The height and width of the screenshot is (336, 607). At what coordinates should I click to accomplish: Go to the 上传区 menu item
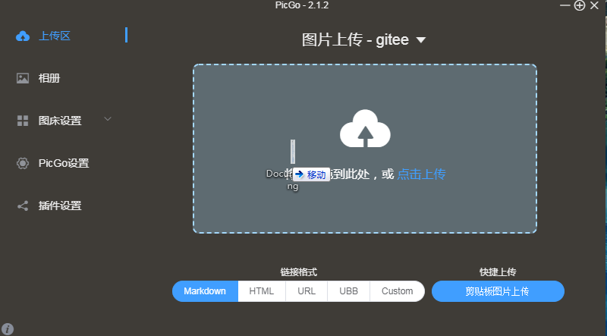tap(54, 36)
